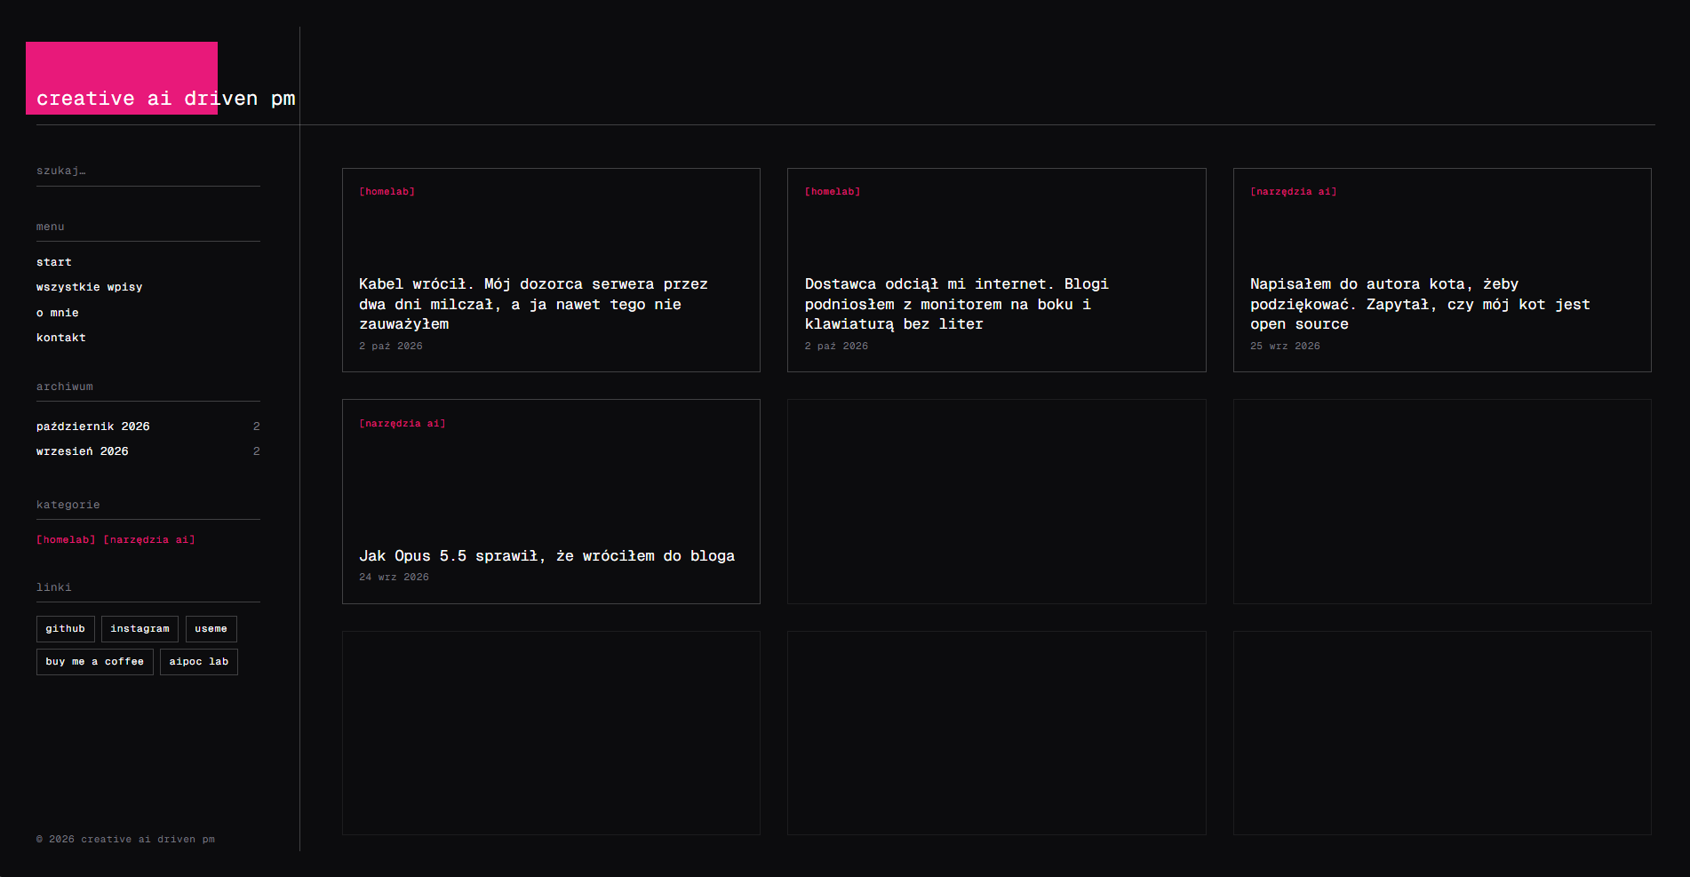Filter by [homelab] category in sidebar

tap(66, 540)
